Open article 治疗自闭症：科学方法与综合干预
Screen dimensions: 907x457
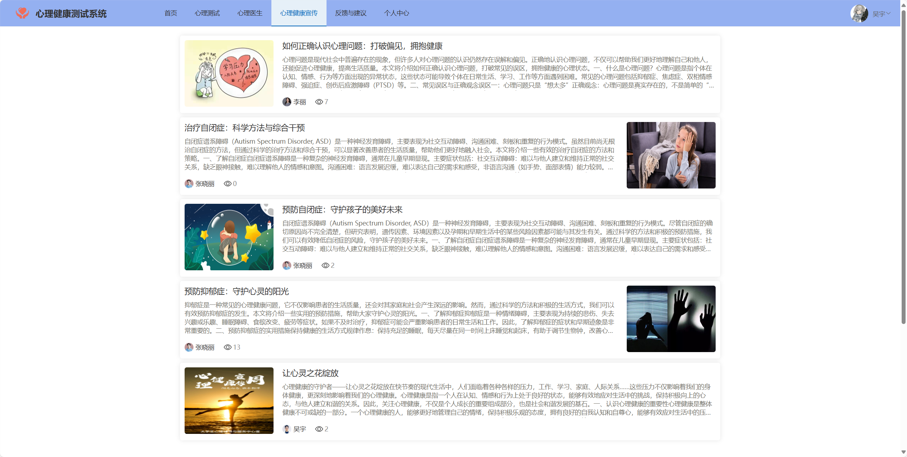coord(244,128)
